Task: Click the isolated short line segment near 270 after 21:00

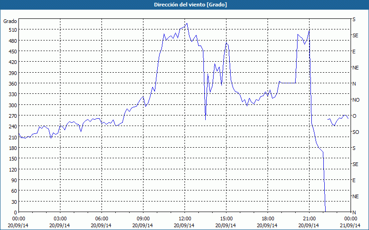Action: click(x=338, y=120)
